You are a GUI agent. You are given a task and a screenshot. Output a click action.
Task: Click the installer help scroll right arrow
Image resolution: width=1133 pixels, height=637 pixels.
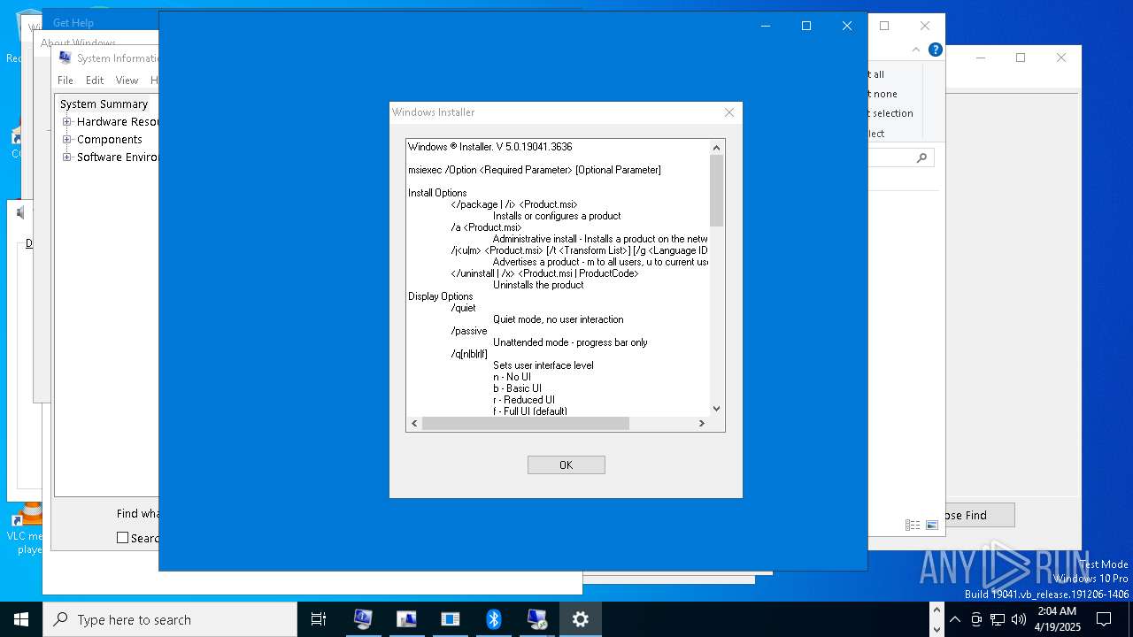coord(701,424)
